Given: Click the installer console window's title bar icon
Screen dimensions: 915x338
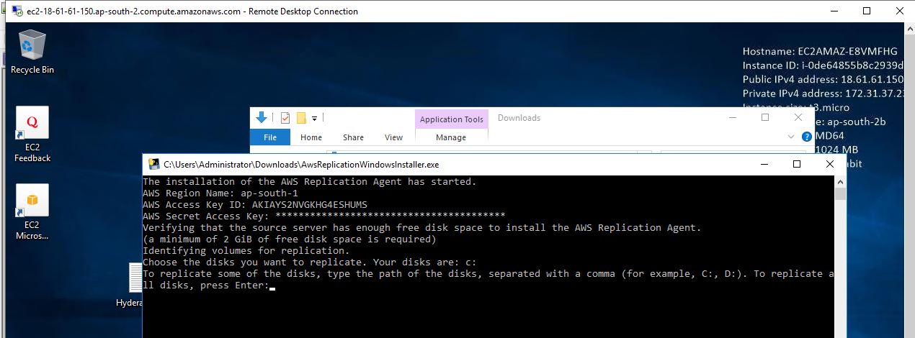Looking at the screenshot, I should 153,164.
